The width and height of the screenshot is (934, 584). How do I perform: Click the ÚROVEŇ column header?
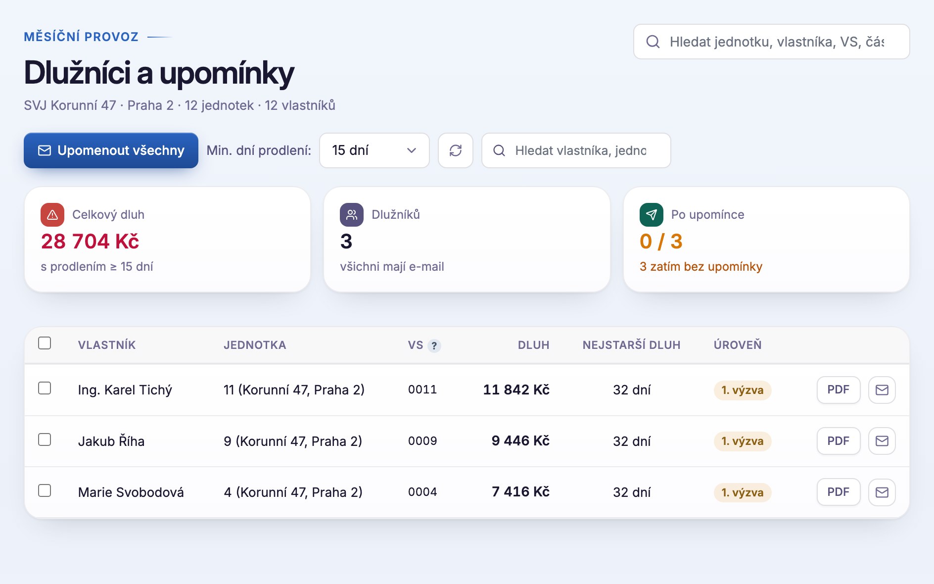pos(738,345)
